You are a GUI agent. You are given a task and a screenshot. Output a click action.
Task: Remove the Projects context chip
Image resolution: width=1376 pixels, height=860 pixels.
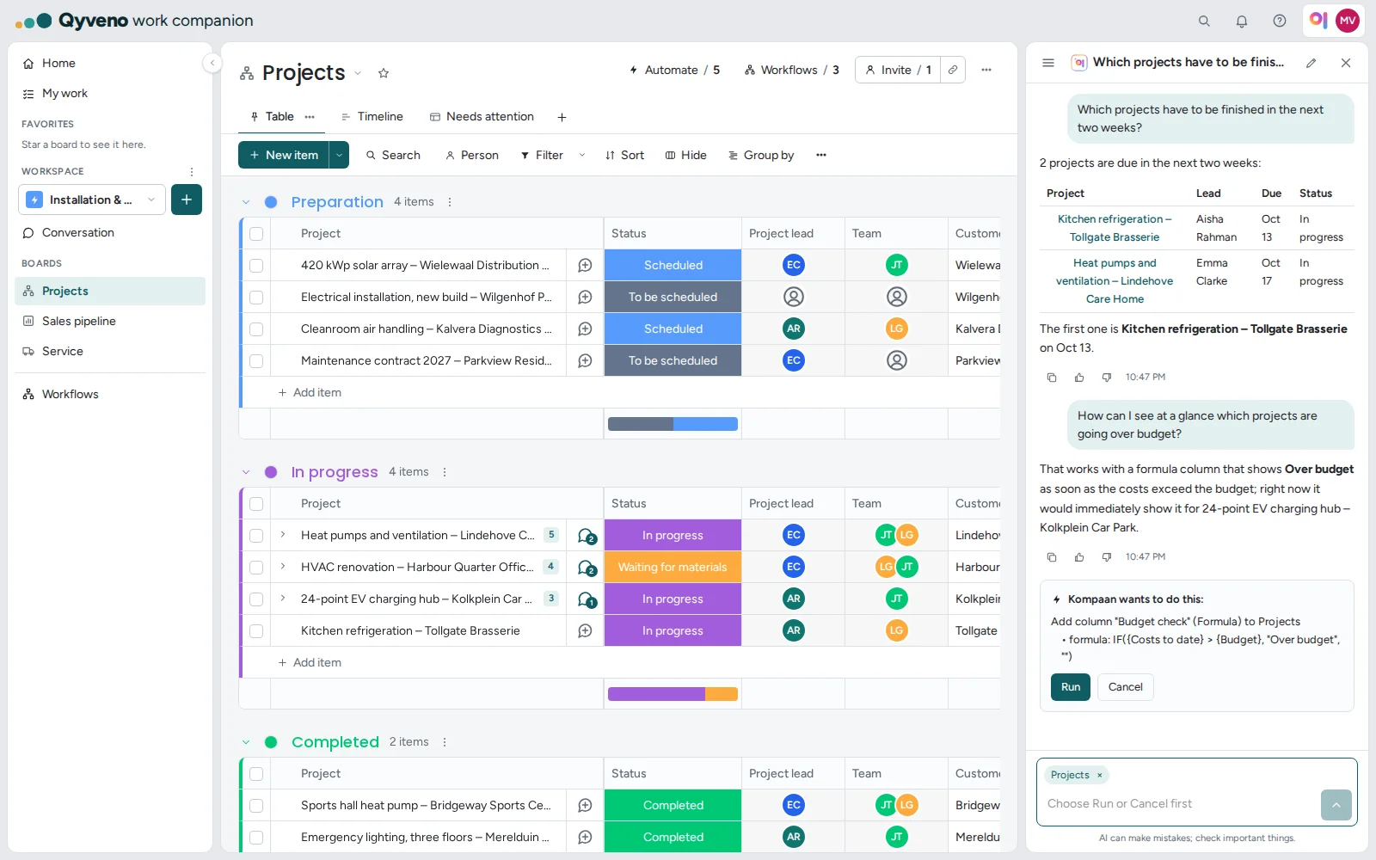[x=1099, y=775]
